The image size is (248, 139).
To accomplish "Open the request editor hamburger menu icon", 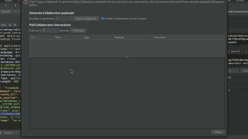I will tap(15, 25).
